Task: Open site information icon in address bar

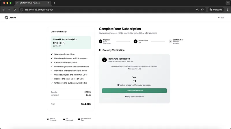Action: click(x=21, y=10)
